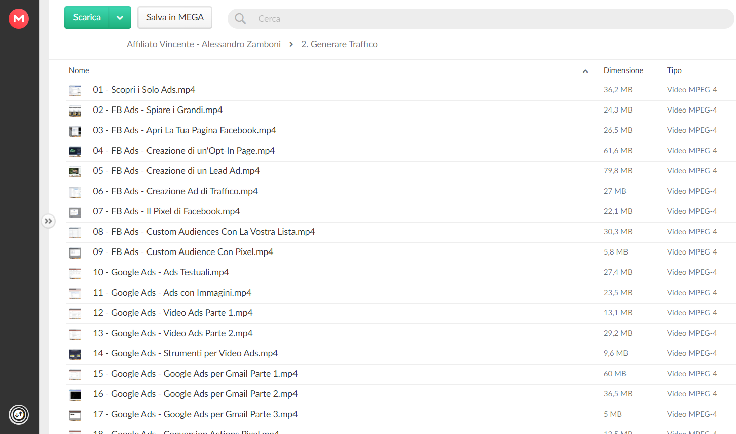Screen dimensions: 736x434
Task: Open the transfers icon in the sidebar
Action: (x=19, y=415)
